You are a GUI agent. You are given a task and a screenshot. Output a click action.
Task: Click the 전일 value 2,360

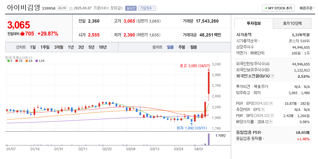click(94, 21)
